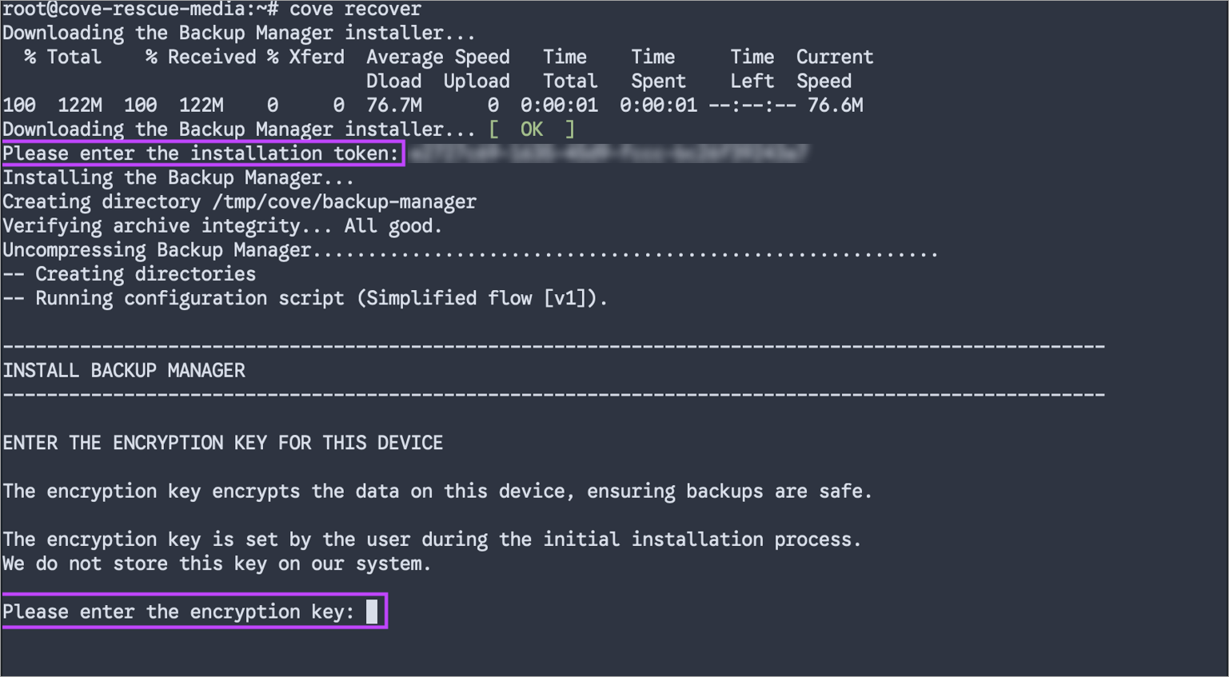Click the /tmp/cove/backup-manager directory path
The height and width of the screenshot is (677, 1229).
coord(344,202)
